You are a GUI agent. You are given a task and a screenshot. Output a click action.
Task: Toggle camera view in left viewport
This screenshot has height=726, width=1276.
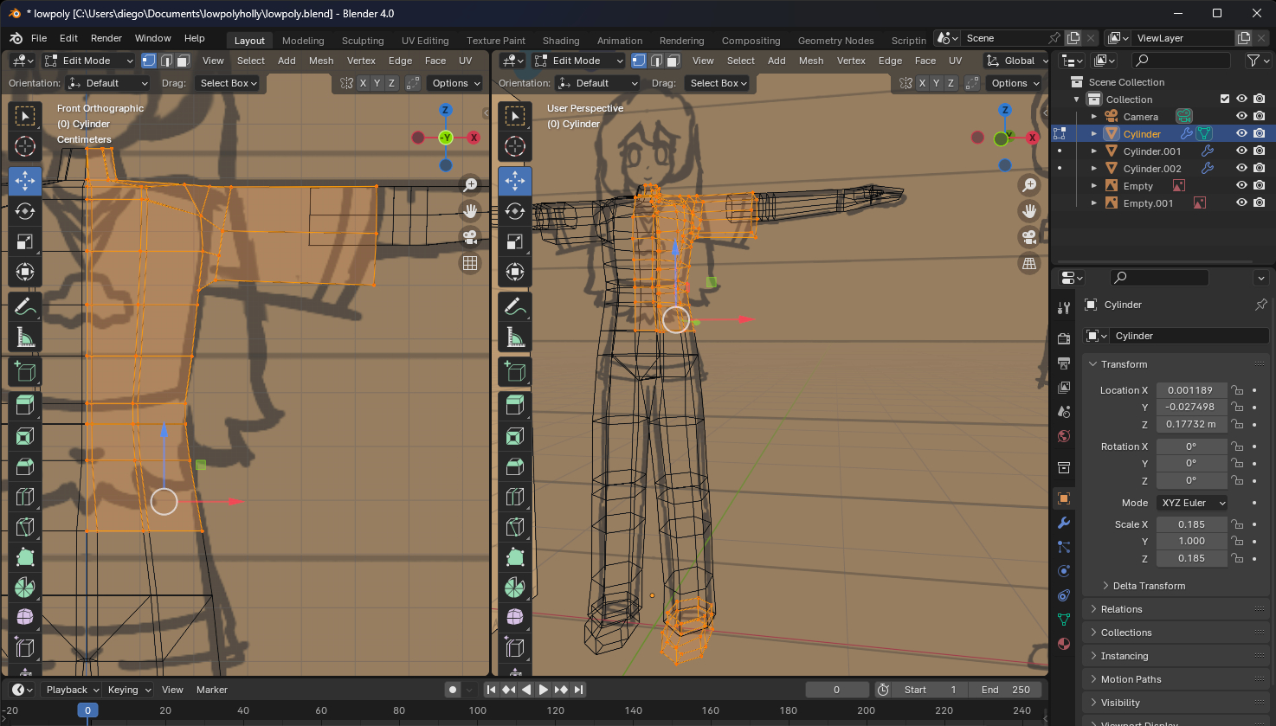[x=470, y=237]
